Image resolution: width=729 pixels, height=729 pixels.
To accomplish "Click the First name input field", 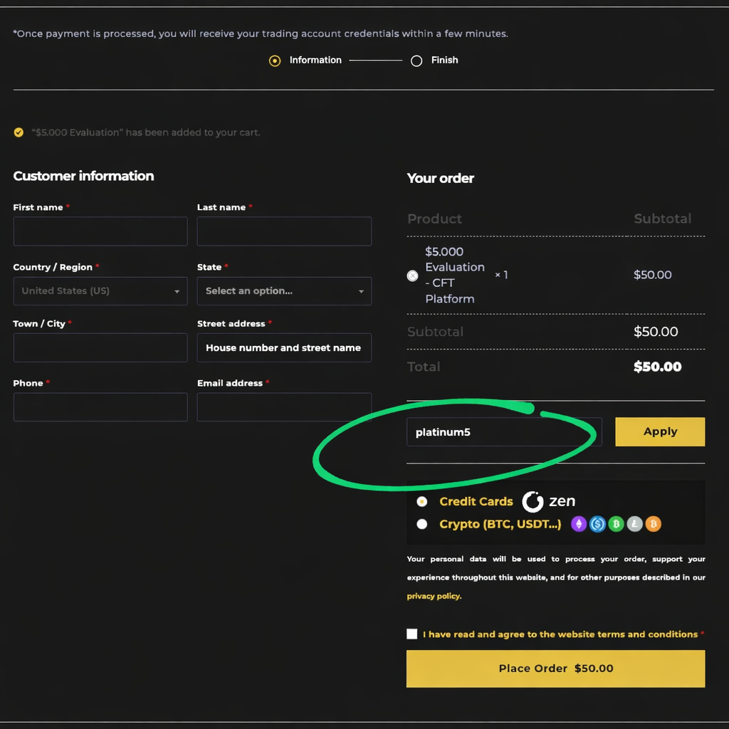I will point(100,231).
